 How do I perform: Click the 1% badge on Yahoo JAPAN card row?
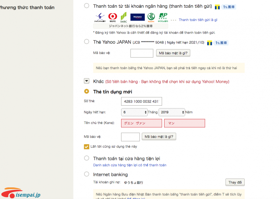221,43
